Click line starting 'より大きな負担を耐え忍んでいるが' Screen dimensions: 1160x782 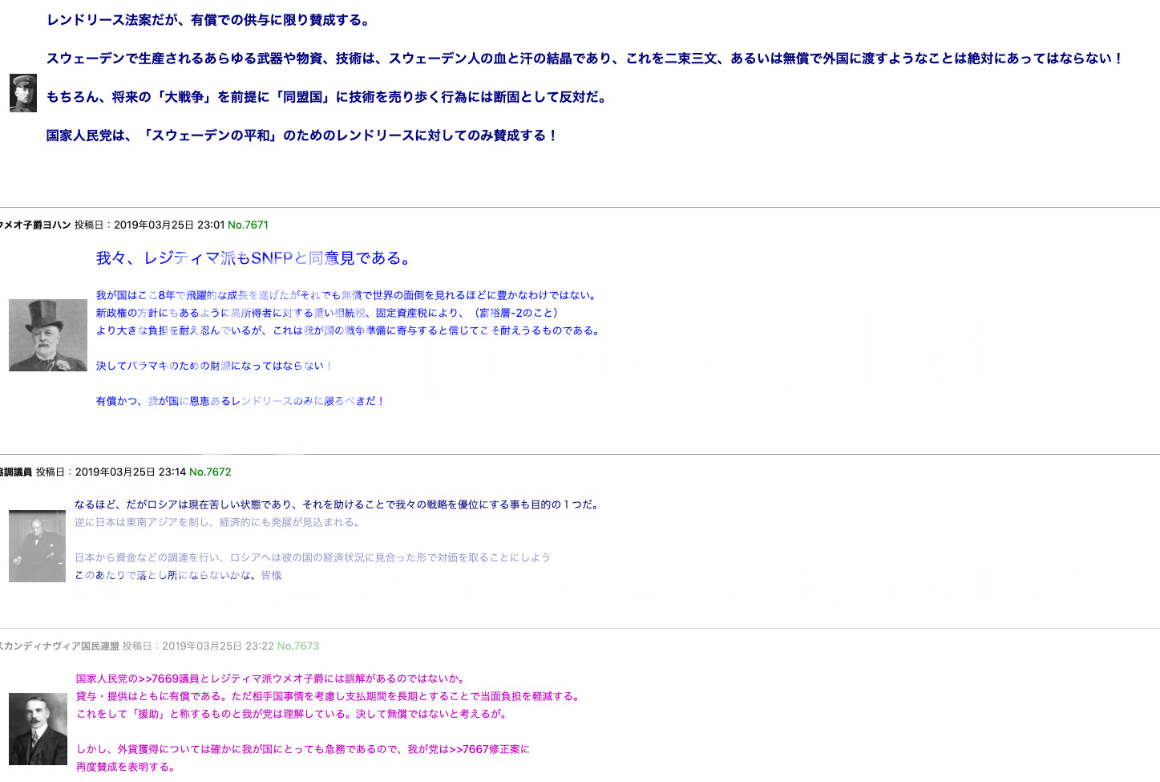pos(350,330)
